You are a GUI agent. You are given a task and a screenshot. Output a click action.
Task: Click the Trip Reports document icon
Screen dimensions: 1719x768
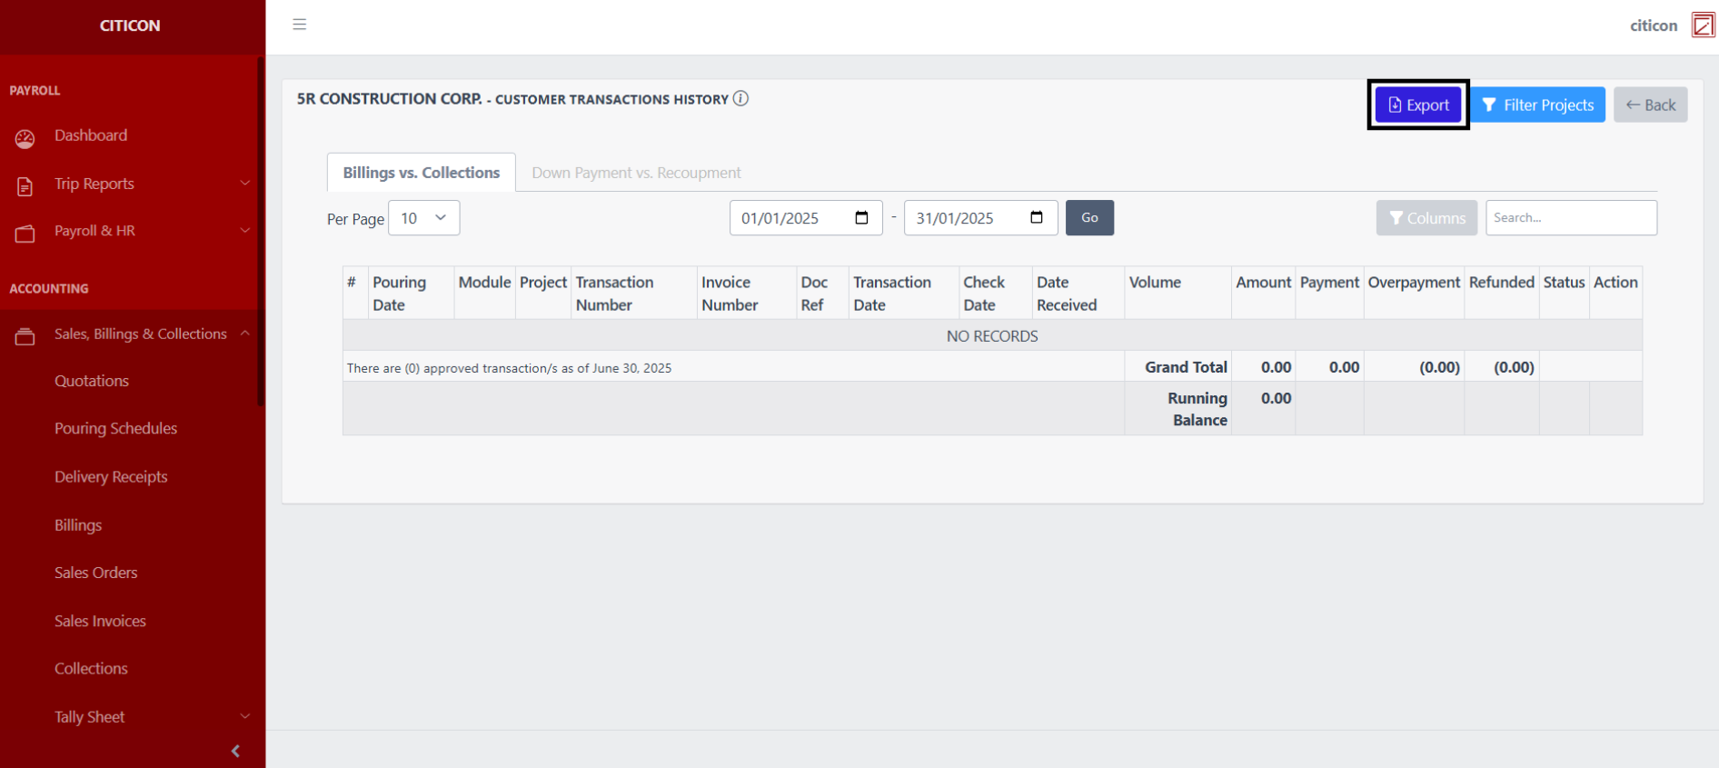(25, 185)
